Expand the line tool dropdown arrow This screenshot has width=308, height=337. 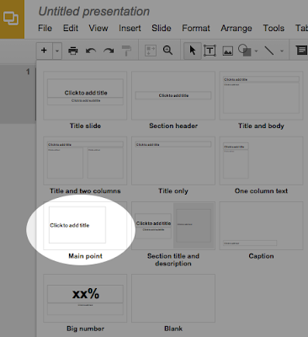coord(282,51)
